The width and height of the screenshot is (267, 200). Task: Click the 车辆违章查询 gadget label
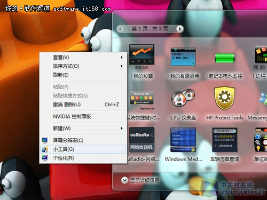pos(225,159)
